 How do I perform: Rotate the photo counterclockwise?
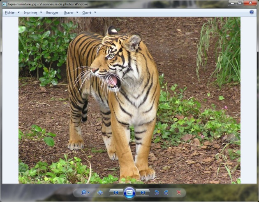pos(156,193)
